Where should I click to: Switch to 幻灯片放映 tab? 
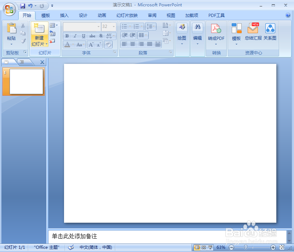click(127, 15)
